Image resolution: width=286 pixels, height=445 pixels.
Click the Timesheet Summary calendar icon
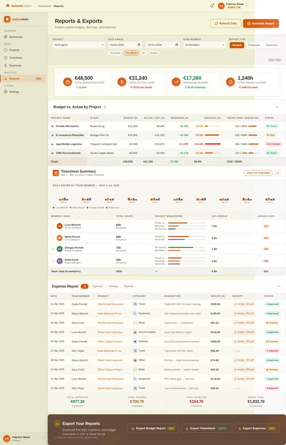(56, 173)
